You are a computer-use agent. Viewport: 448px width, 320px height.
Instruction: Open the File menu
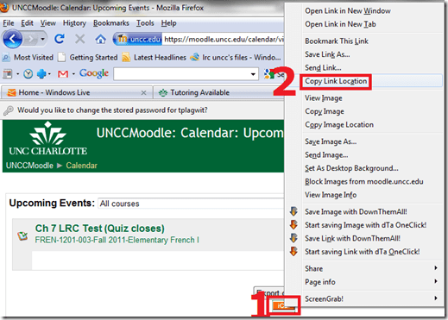[x=9, y=23]
